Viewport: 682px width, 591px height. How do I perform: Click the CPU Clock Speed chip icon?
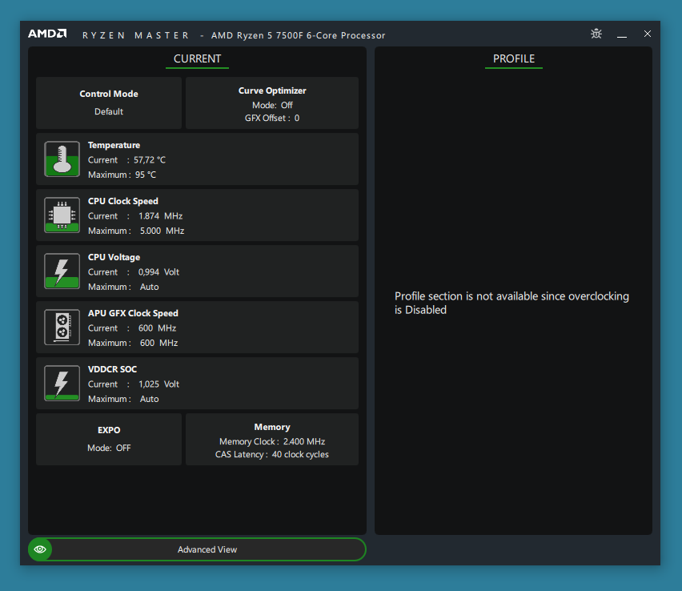62,215
